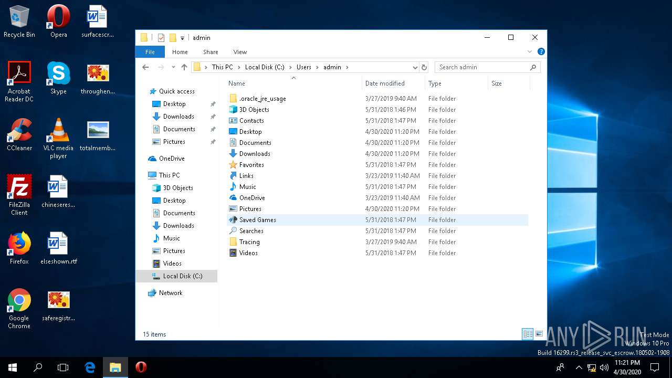Open Explorer Help question mark
Image resolution: width=672 pixels, height=378 pixels.
541,51
